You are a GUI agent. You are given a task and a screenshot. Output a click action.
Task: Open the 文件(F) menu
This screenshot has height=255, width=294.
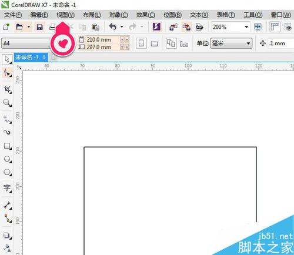click(x=13, y=15)
